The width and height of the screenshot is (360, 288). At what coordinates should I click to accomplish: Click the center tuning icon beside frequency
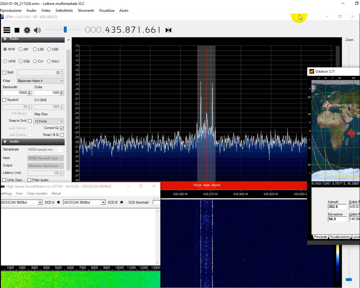pos(168,30)
